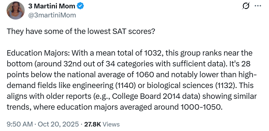Open the 3 Martini Mom profile avatar

(16, 11)
